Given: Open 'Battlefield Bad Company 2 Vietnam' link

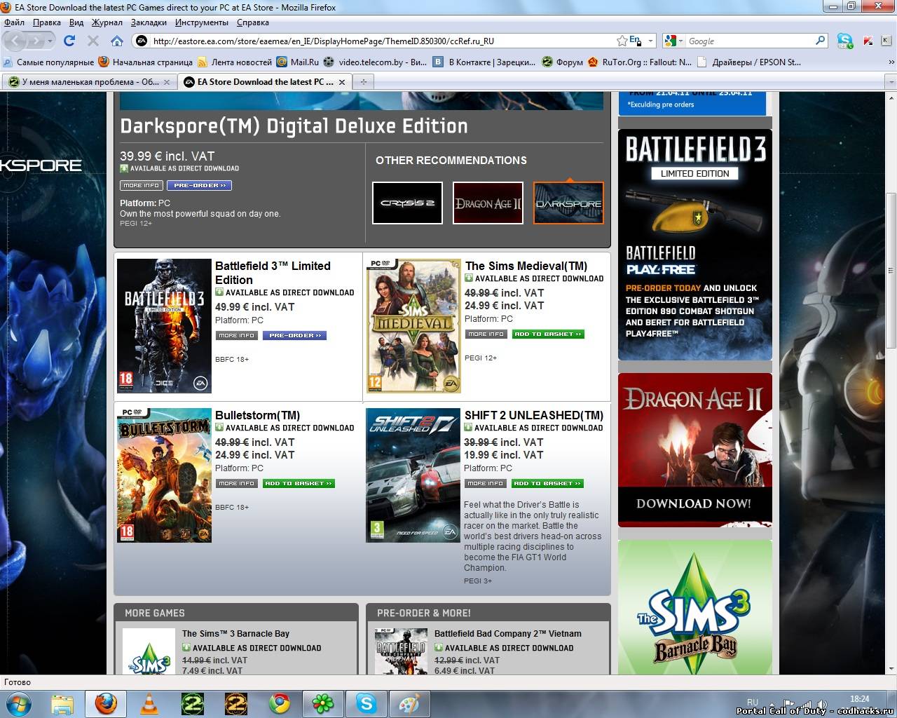Looking at the screenshot, I should [508, 633].
